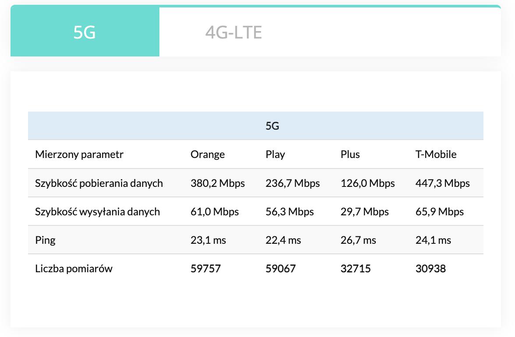
Task: Click Orange measurement count 59757
Action: point(205,268)
